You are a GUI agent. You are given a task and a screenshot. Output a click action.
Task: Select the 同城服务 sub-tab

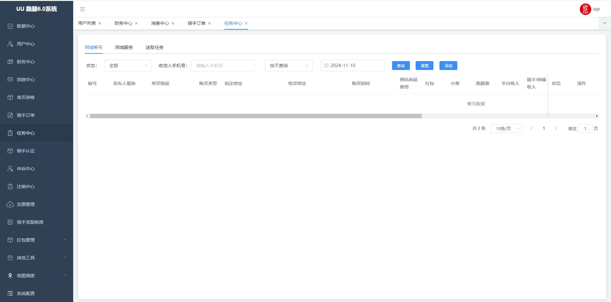(x=124, y=47)
